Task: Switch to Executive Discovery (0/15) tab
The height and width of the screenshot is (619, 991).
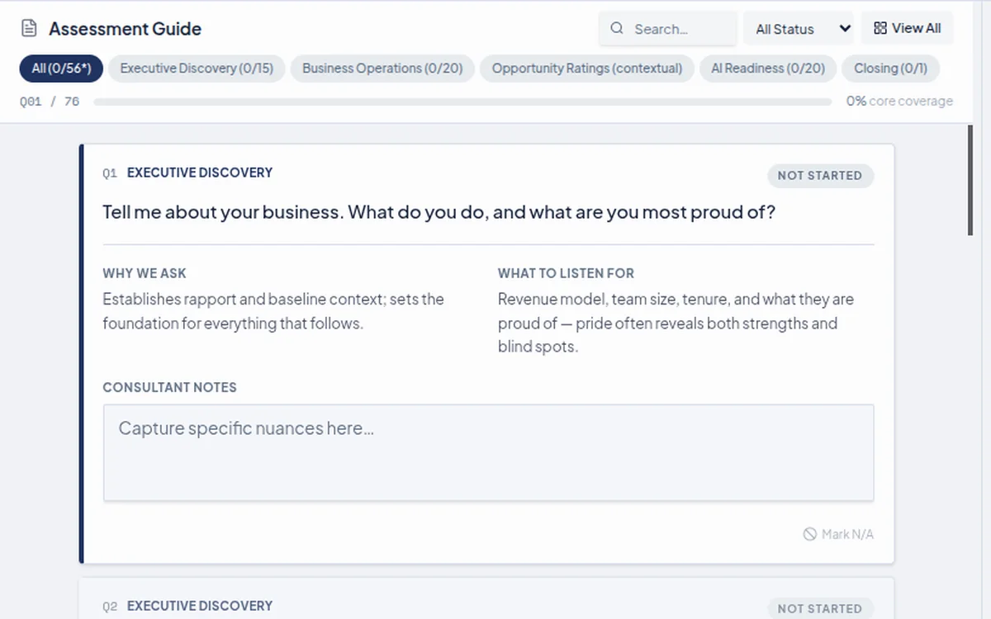Action: tap(197, 69)
